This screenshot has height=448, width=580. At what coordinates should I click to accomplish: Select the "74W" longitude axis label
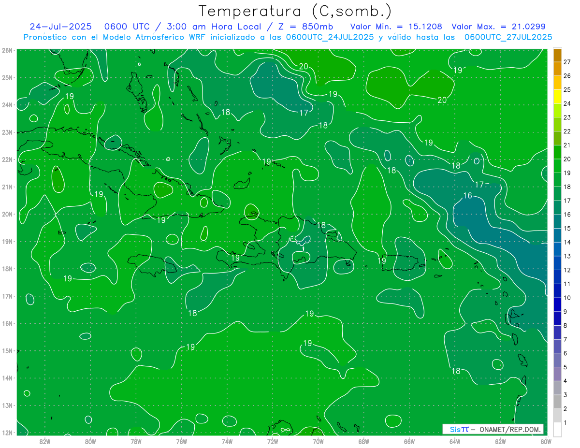point(227,441)
